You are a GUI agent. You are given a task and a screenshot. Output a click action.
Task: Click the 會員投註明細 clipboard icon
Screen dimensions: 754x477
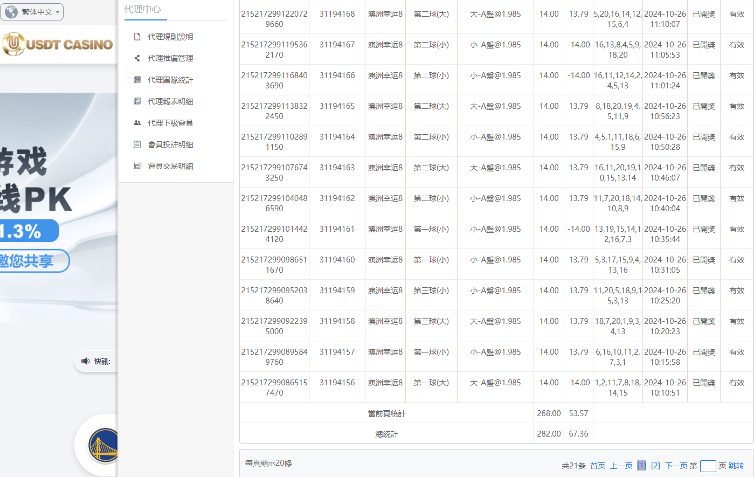click(137, 144)
